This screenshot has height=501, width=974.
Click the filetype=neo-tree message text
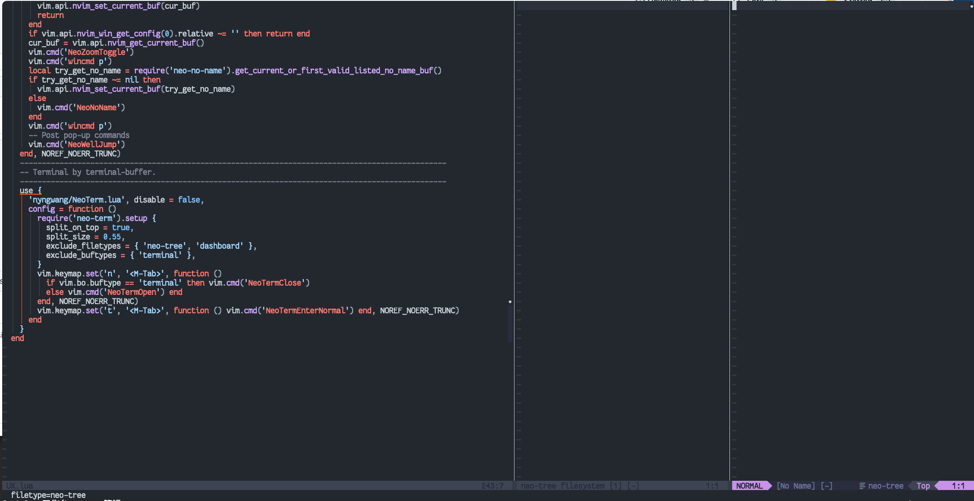[x=48, y=495]
